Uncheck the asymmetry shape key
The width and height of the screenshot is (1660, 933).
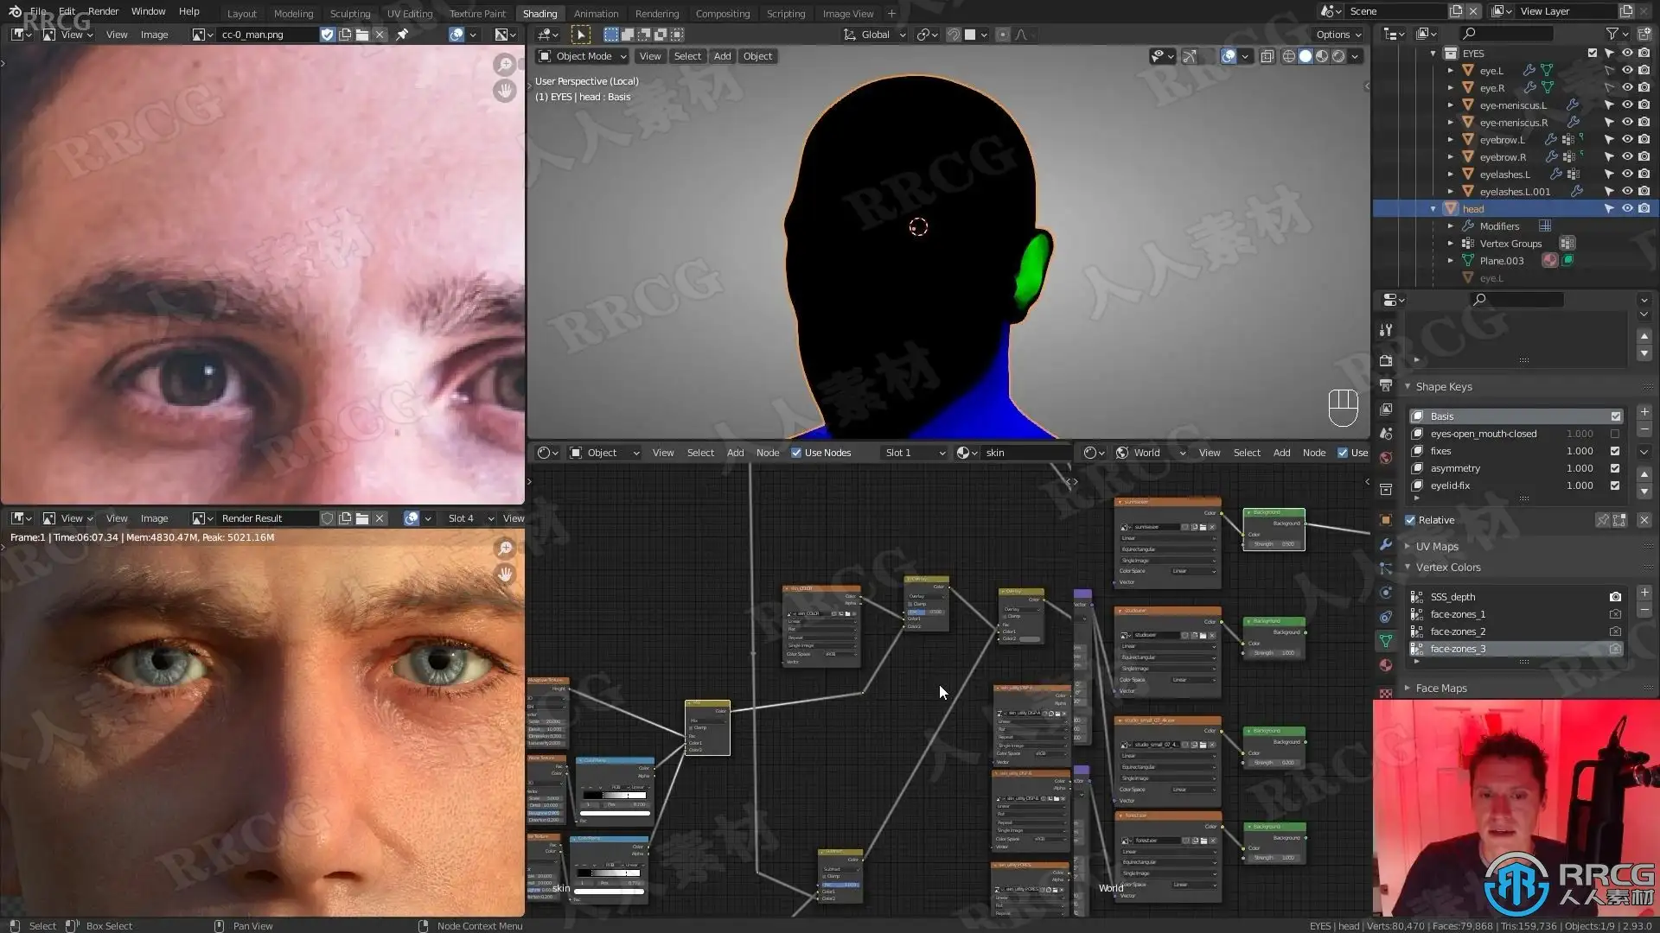(x=1615, y=468)
